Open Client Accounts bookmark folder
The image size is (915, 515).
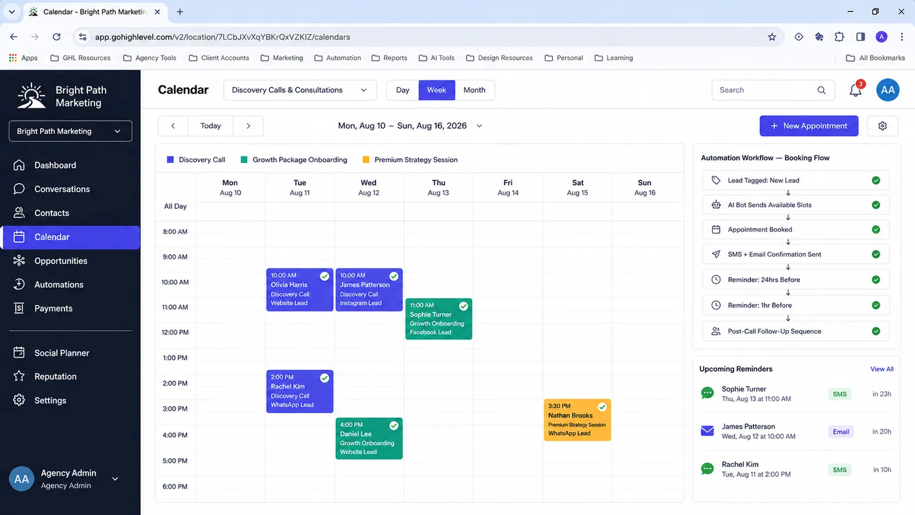(219, 58)
